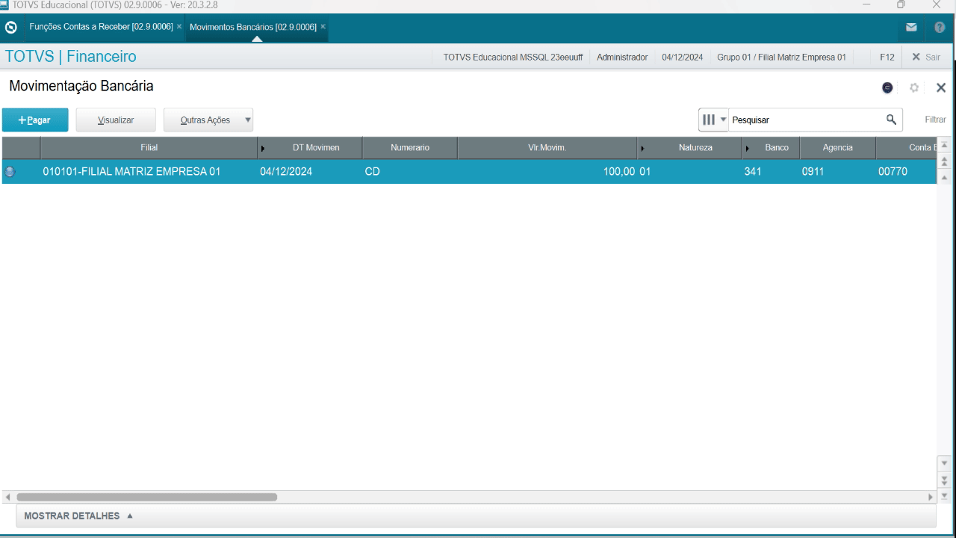Screen dimensions: 956x538
Task: Close the Movimentação Bancária panel
Action: click(x=941, y=87)
